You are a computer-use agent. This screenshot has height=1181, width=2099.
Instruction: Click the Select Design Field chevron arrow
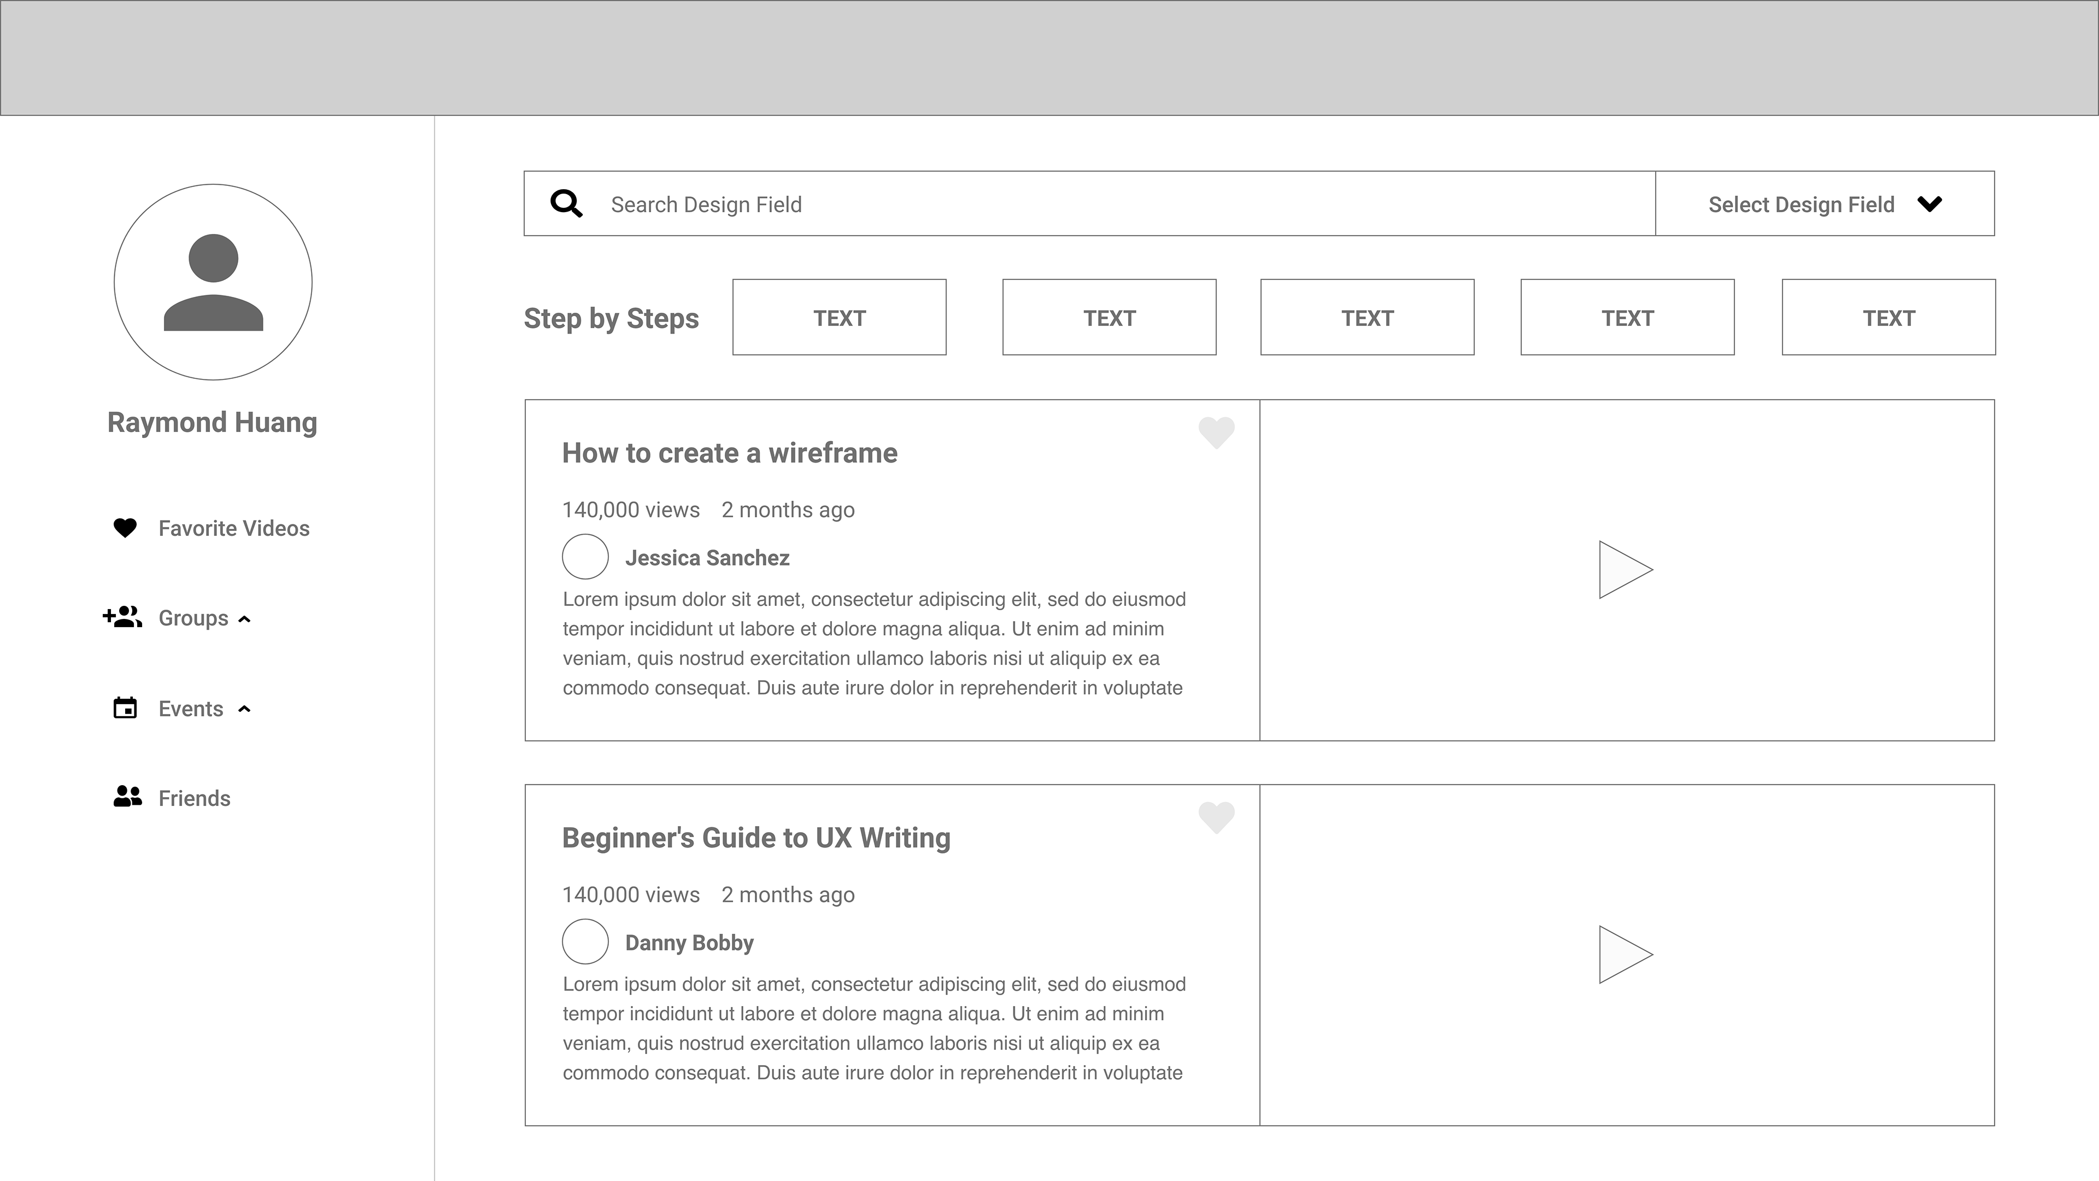(1930, 204)
